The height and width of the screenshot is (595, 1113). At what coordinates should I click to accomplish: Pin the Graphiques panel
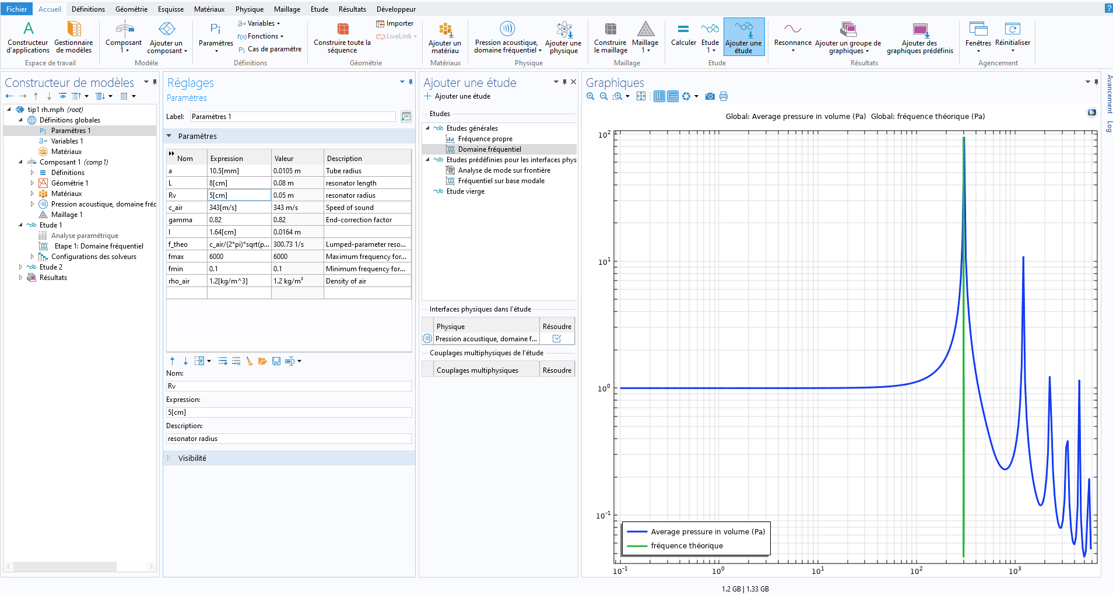click(x=1096, y=82)
